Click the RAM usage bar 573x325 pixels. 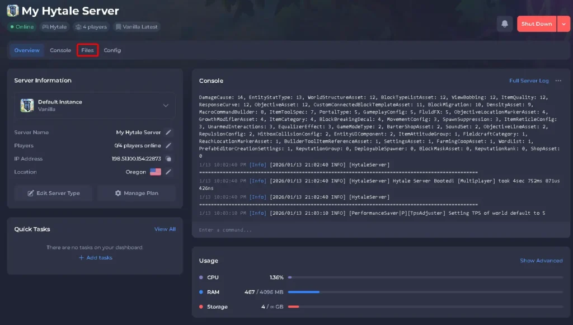click(x=425, y=292)
